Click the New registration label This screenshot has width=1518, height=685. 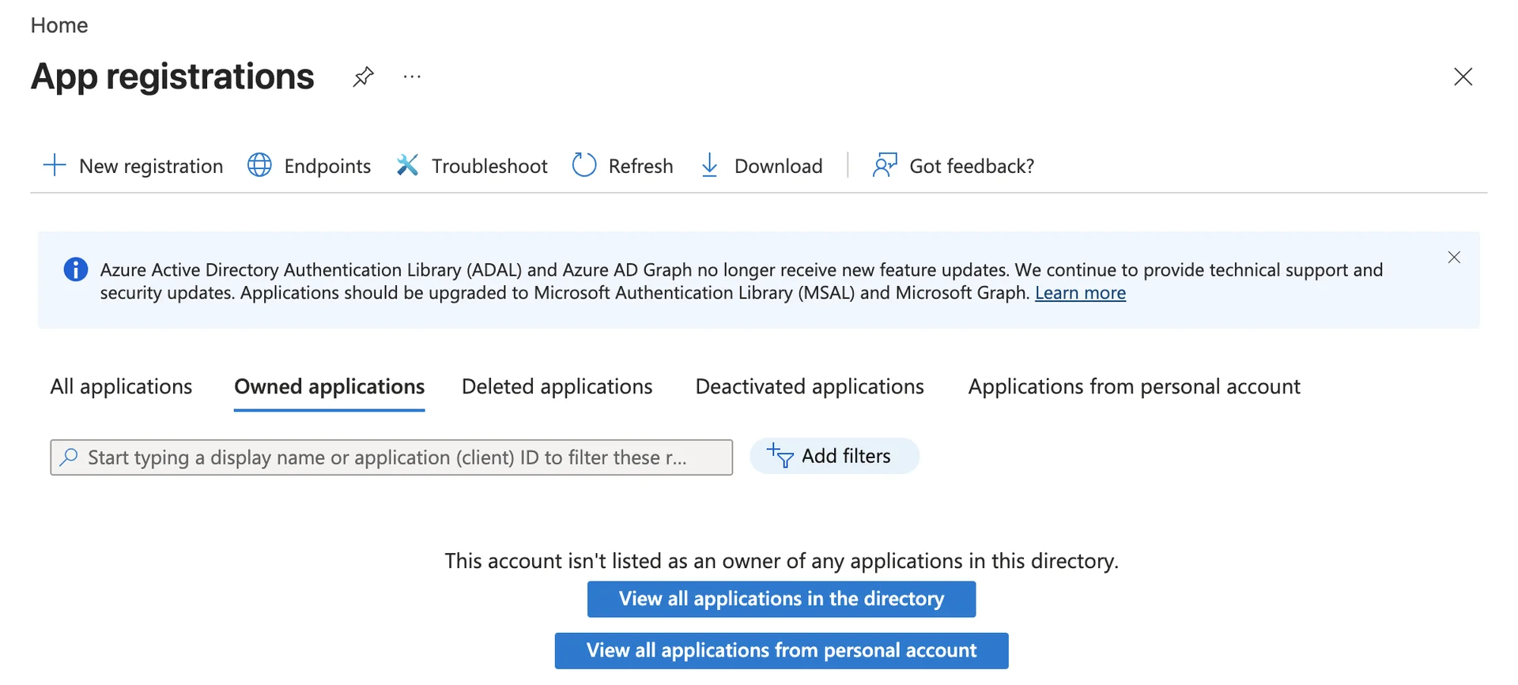click(151, 166)
